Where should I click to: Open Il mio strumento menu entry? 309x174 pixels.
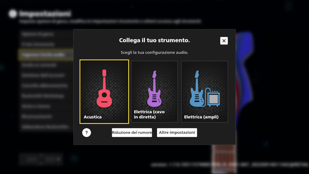[x=46, y=44]
